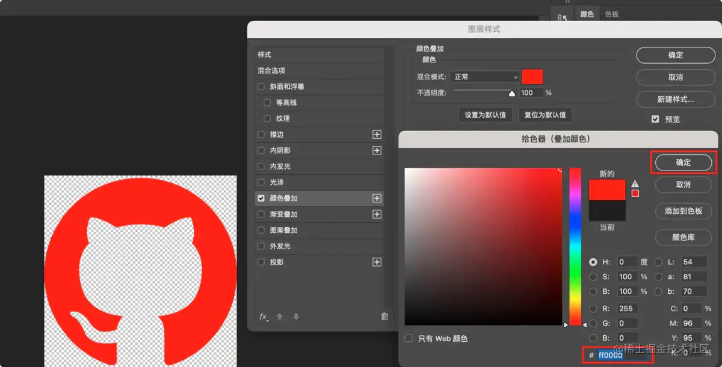Select the H radio button
This screenshot has height=367, width=722.
pyautogui.click(x=593, y=262)
